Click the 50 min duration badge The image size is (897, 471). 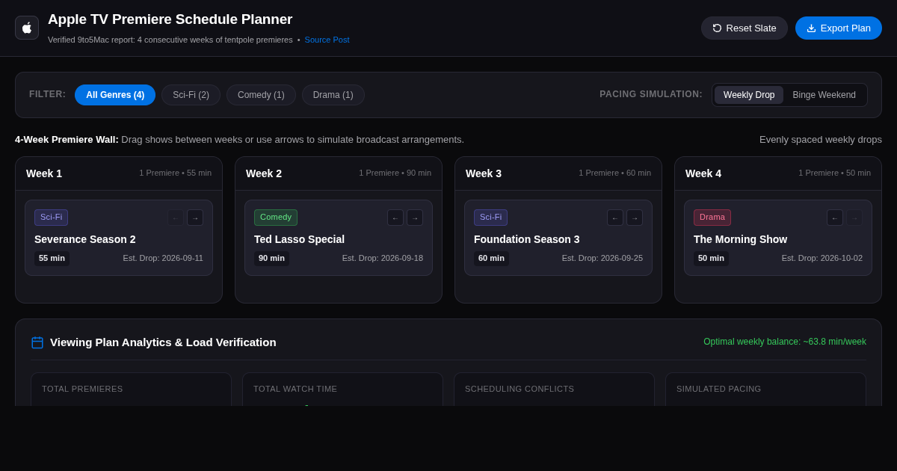pos(711,258)
